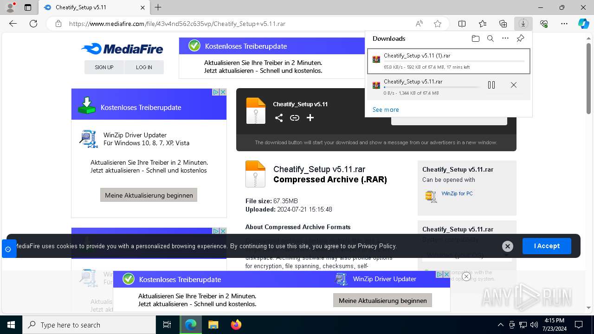Click Meine Aktualisierung beginnen in bottom banner

(x=383, y=300)
